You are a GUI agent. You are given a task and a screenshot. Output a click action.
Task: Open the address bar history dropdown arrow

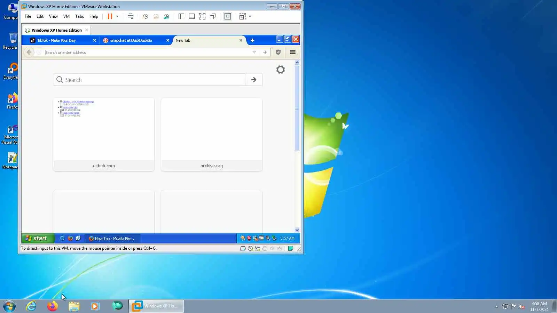point(254,53)
